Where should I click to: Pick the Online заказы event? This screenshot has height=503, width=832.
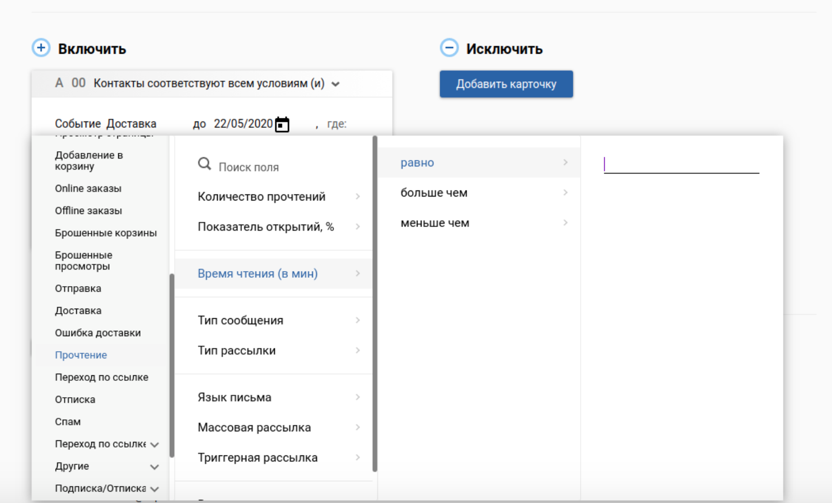tap(88, 189)
